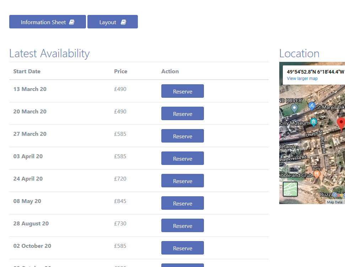Reserve the 20 March 20 week
The height and width of the screenshot is (267, 345).
(182, 114)
